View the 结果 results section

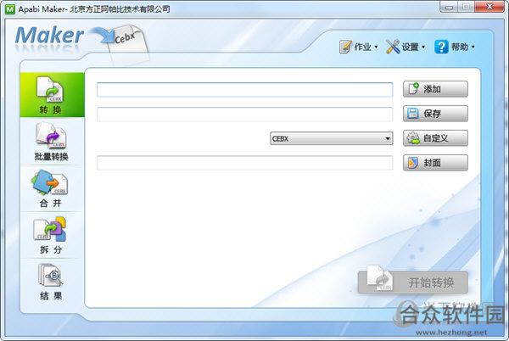click(51, 282)
